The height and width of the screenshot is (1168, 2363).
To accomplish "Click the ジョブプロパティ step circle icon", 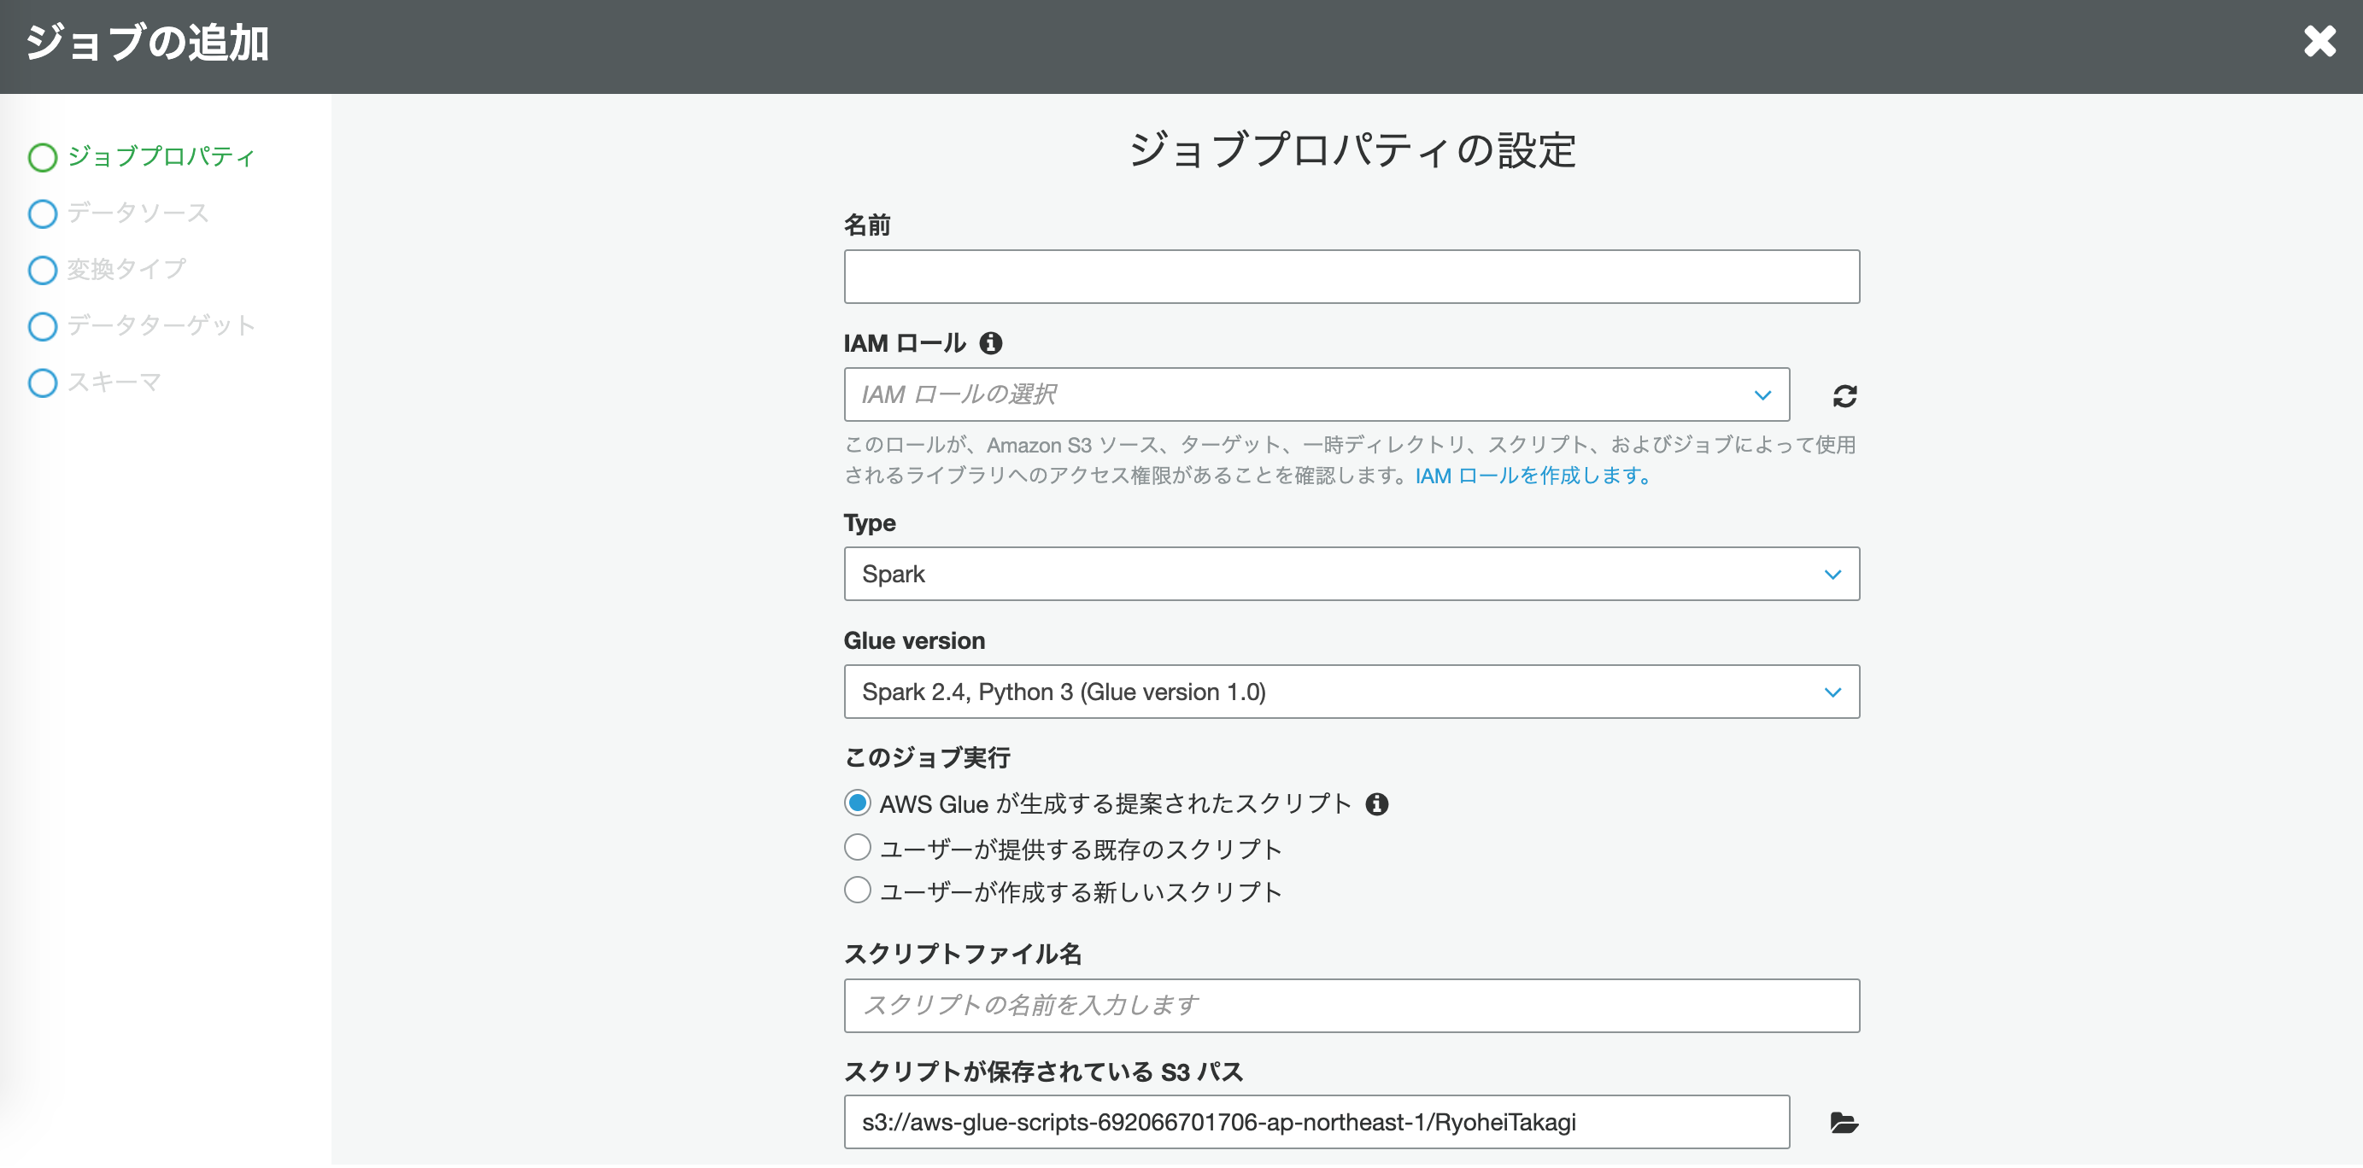I will click(x=42, y=157).
